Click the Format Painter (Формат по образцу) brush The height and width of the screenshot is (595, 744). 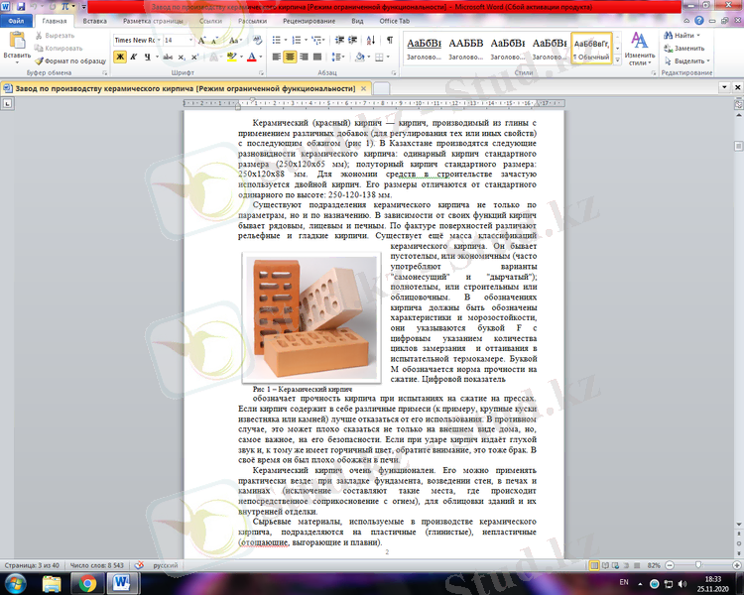39,60
